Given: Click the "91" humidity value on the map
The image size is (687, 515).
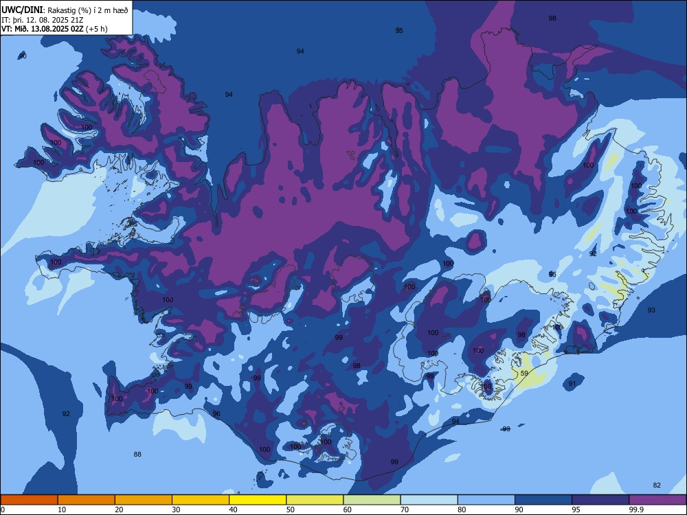Looking at the screenshot, I should click(x=572, y=384).
